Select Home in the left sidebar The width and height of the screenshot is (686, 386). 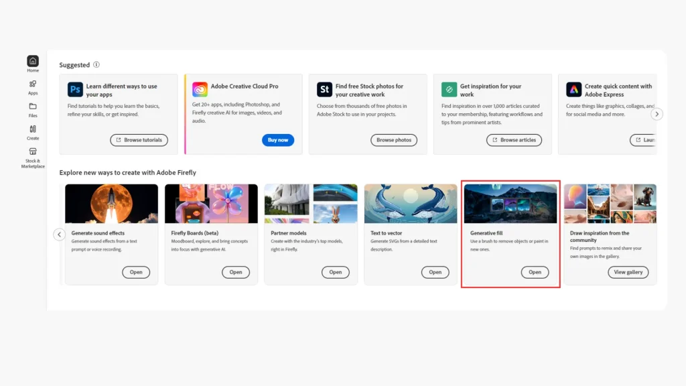click(x=32, y=62)
